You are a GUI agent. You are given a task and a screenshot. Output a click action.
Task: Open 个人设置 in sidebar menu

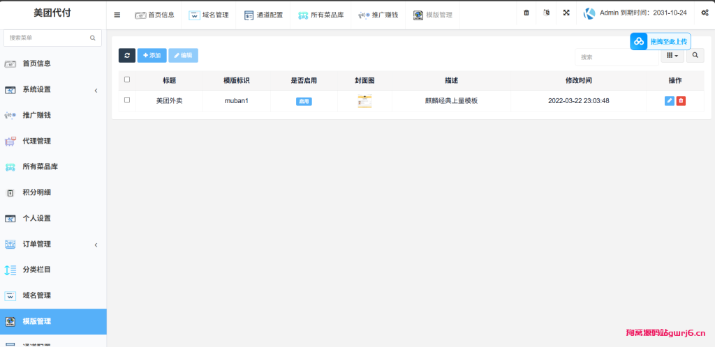pos(36,218)
